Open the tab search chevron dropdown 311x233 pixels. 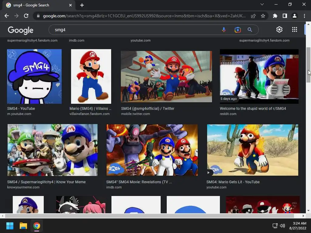(x=262, y=4)
